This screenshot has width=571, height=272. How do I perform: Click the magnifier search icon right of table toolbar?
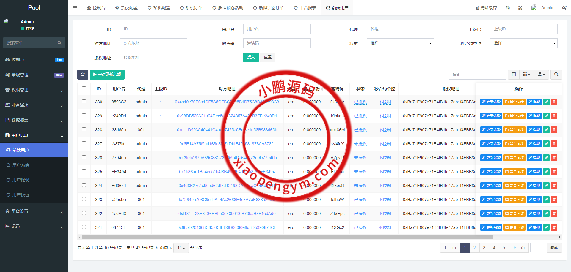[x=556, y=75]
